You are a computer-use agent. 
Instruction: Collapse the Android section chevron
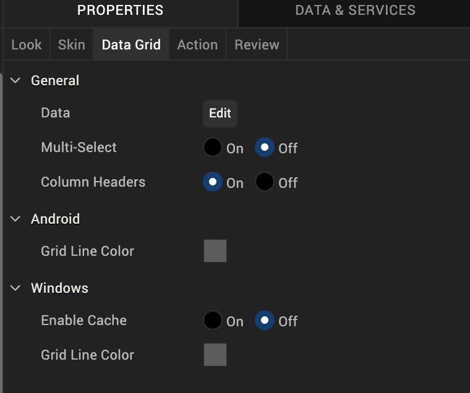click(15, 219)
